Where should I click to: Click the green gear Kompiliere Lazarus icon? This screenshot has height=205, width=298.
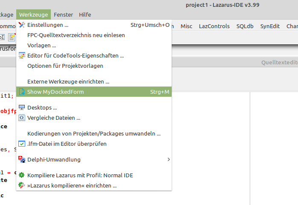pyautogui.click(x=22, y=175)
